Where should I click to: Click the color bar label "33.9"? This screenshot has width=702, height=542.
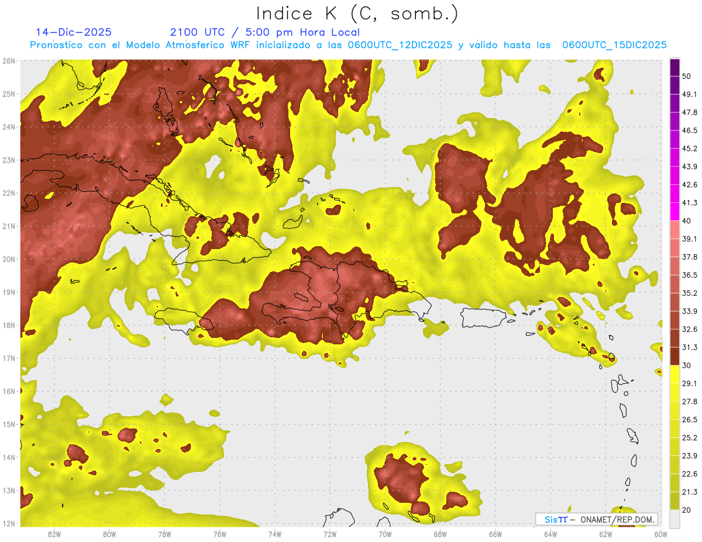[689, 311]
